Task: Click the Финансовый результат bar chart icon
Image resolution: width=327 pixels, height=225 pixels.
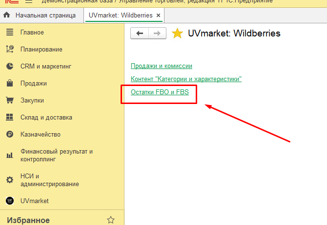Action: [x=10, y=155]
